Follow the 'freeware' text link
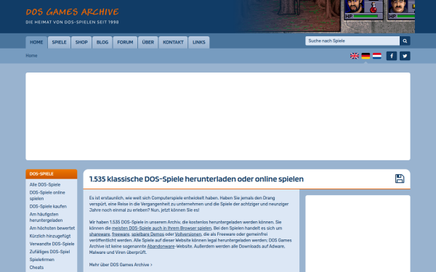This screenshot has width=436, height=272. click(121, 234)
